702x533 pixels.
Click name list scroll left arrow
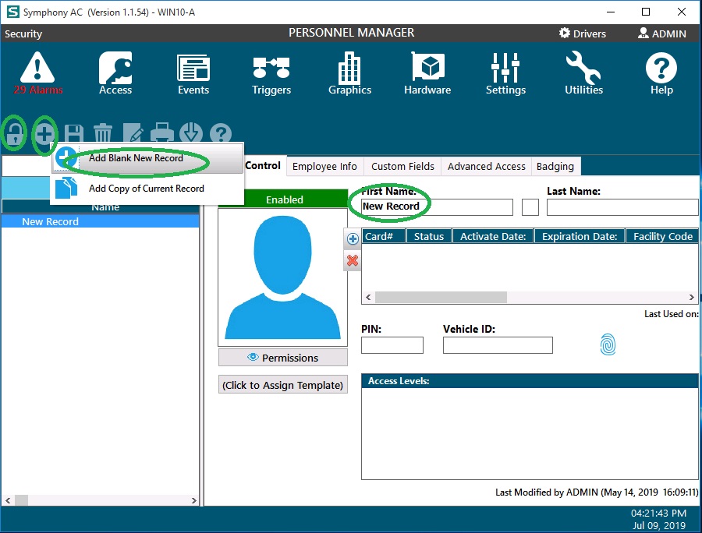[8, 500]
